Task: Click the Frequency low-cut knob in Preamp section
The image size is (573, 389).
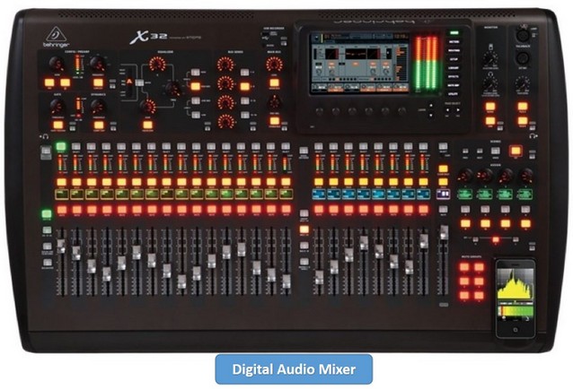Action: [x=98, y=64]
